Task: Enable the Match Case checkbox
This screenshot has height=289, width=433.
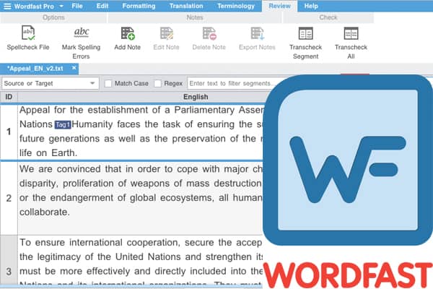Action: [108, 83]
